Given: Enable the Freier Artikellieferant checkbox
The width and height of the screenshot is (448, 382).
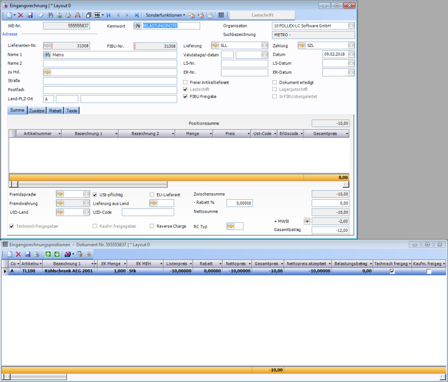Looking at the screenshot, I should pyautogui.click(x=186, y=82).
